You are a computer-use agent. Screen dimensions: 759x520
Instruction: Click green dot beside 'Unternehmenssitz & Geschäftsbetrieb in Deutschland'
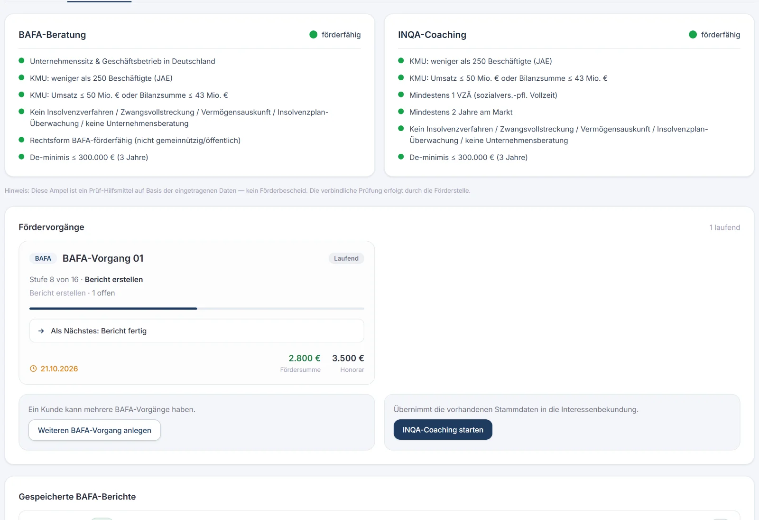tap(21, 61)
